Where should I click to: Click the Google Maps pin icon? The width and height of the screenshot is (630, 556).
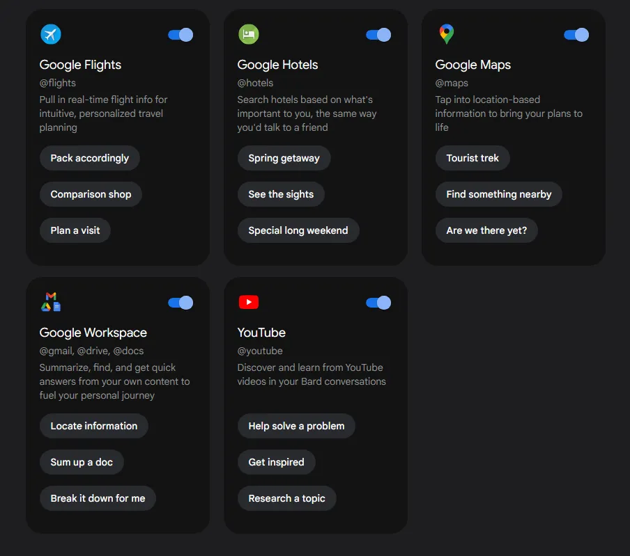click(x=447, y=35)
